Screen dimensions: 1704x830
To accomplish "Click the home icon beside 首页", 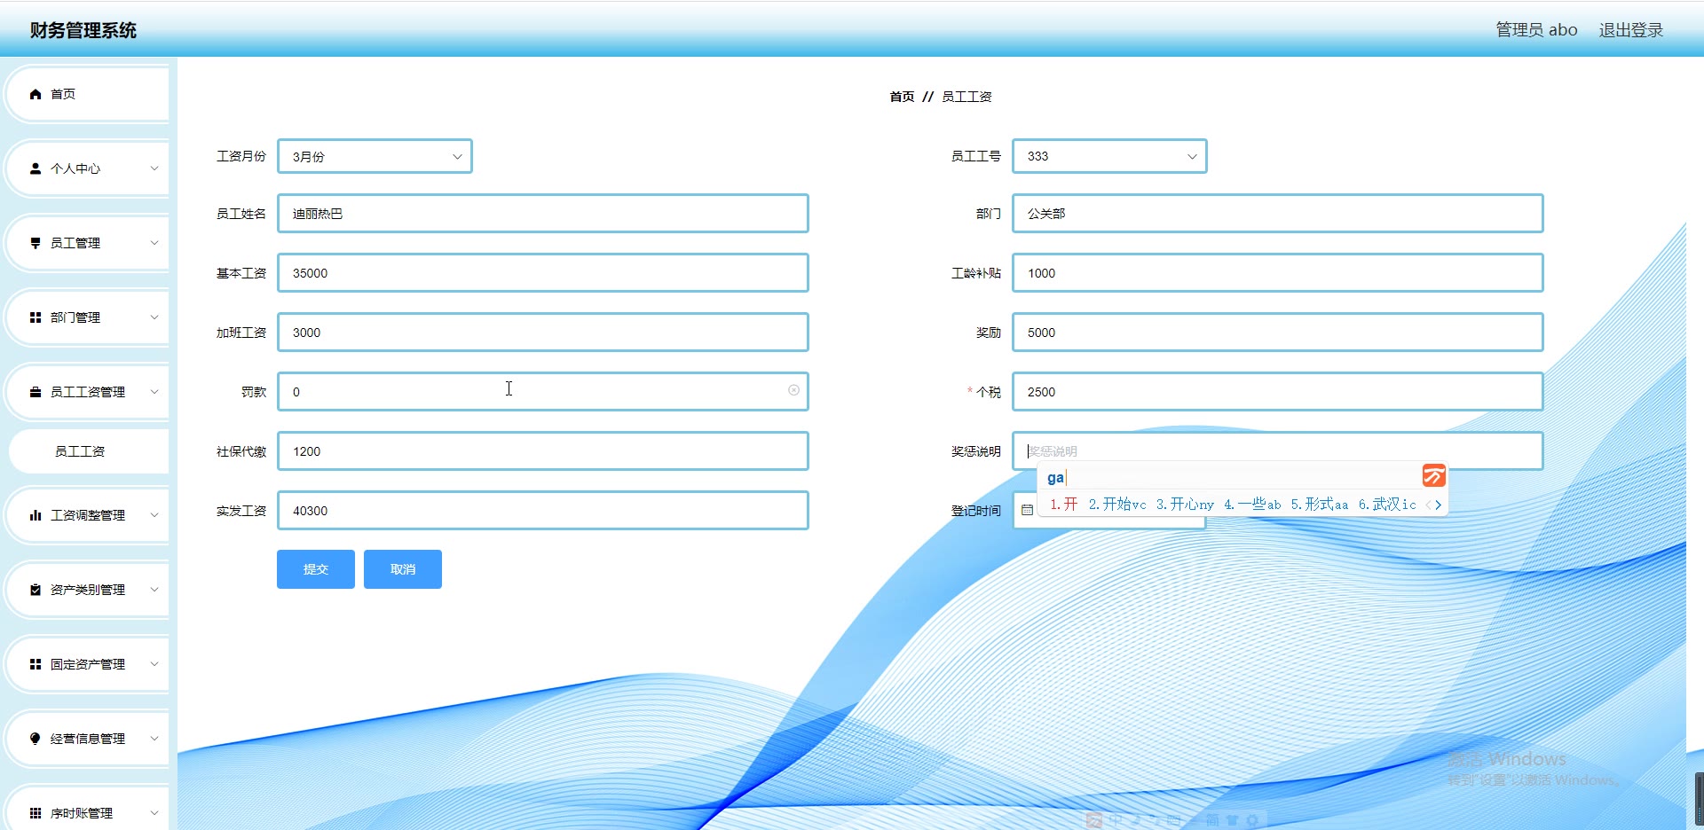I will click(35, 94).
